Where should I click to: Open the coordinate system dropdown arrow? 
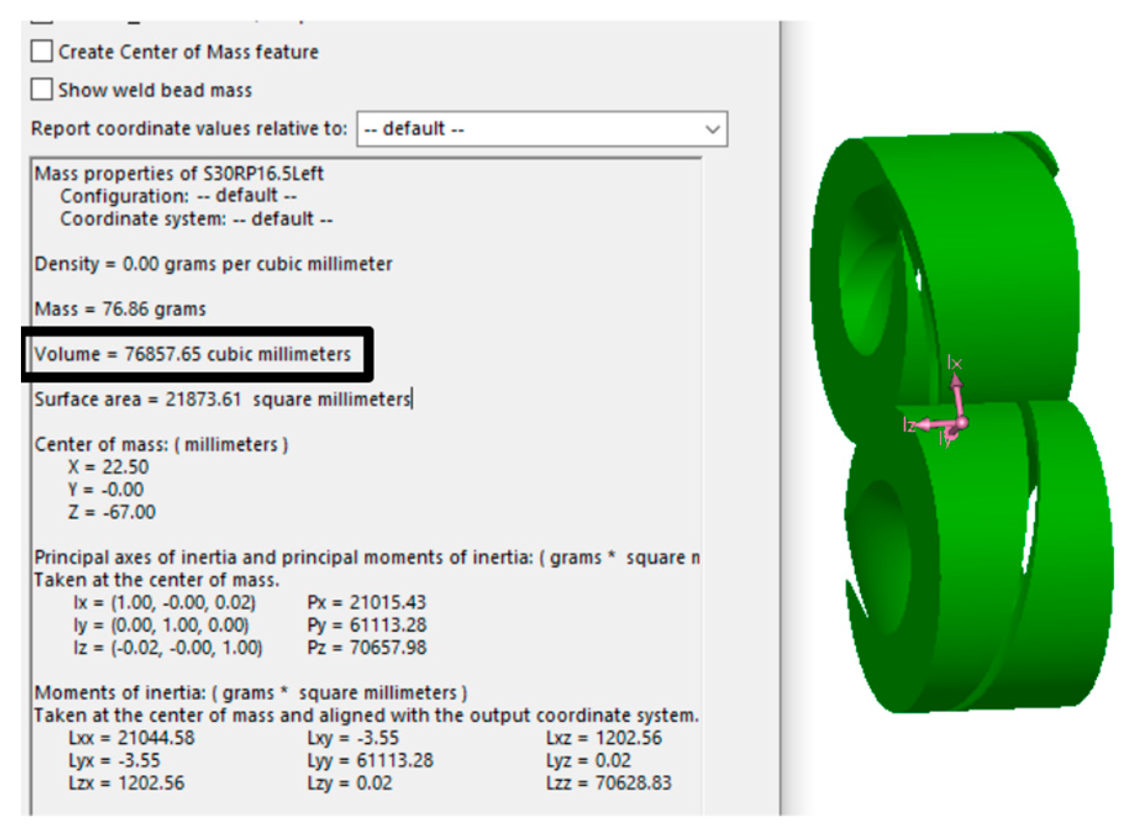[712, 129]
